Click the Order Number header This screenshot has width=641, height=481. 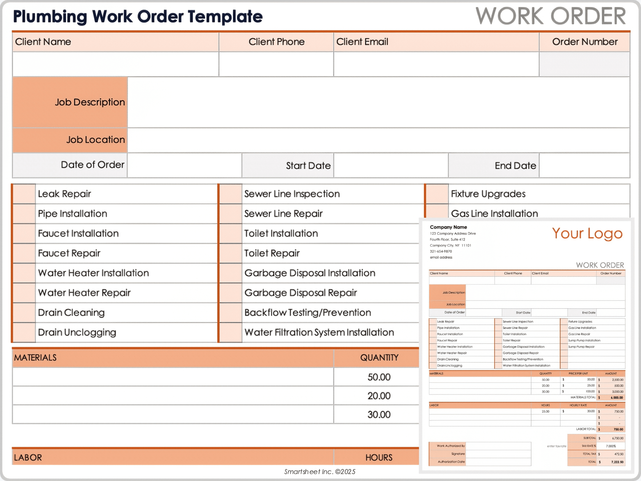point(585,42)
